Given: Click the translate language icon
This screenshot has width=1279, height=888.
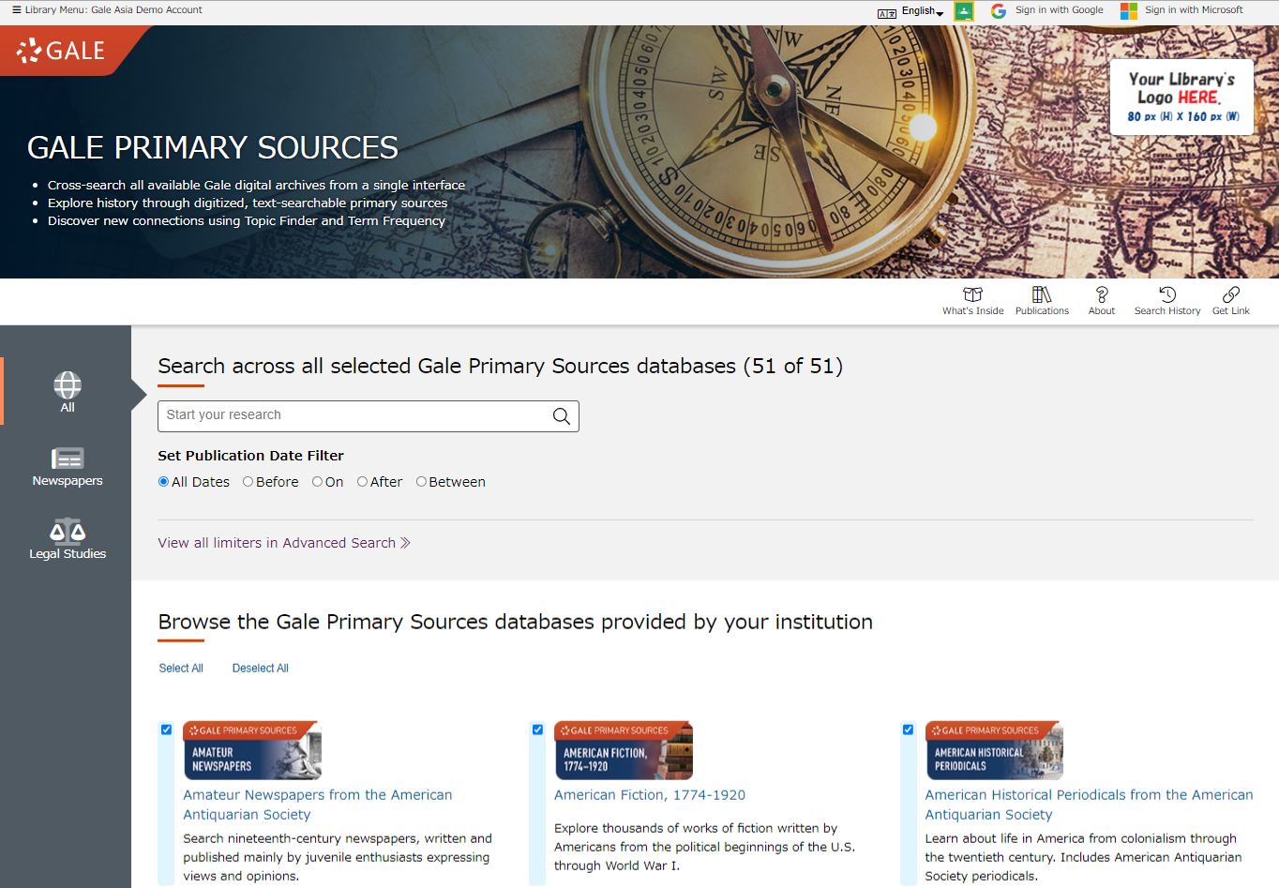Looking at the screenshot, I should [887, 13].
